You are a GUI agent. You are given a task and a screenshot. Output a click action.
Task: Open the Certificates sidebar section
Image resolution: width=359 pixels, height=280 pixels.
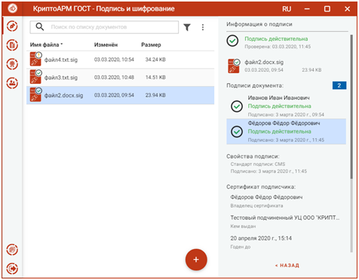tap(12, 64)
